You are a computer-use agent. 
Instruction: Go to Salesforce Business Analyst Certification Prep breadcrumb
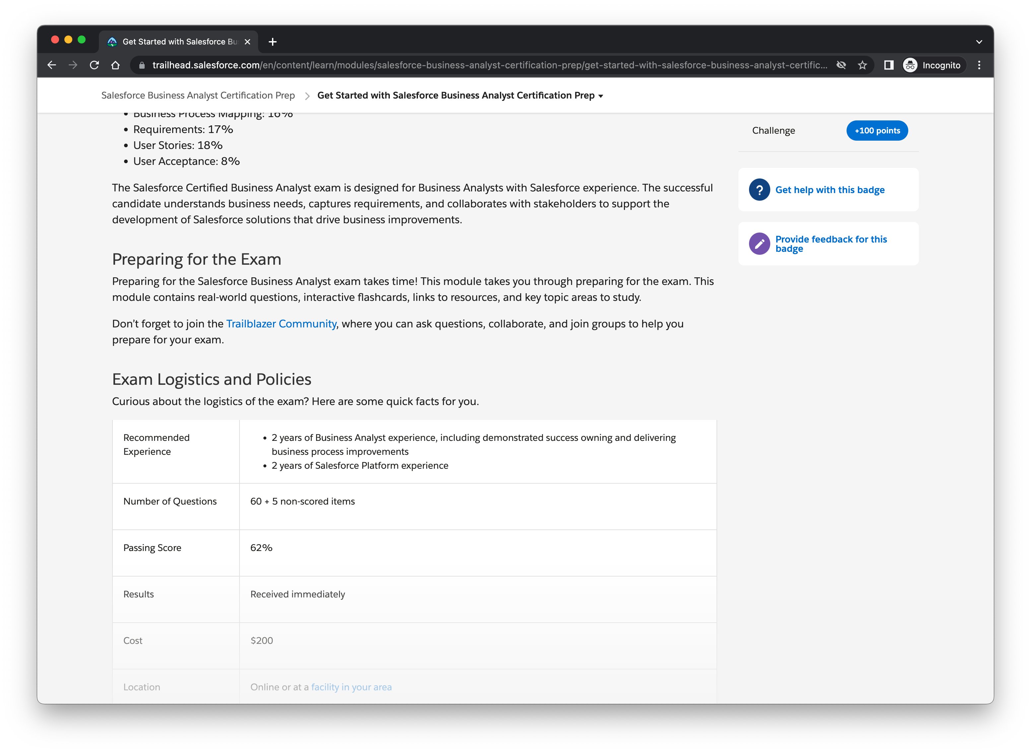tap(198, 96)
